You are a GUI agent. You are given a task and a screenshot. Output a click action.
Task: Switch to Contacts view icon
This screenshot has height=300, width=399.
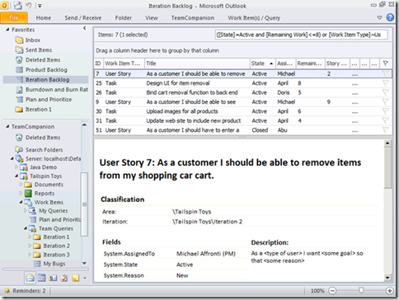click(x=53, y=278)
